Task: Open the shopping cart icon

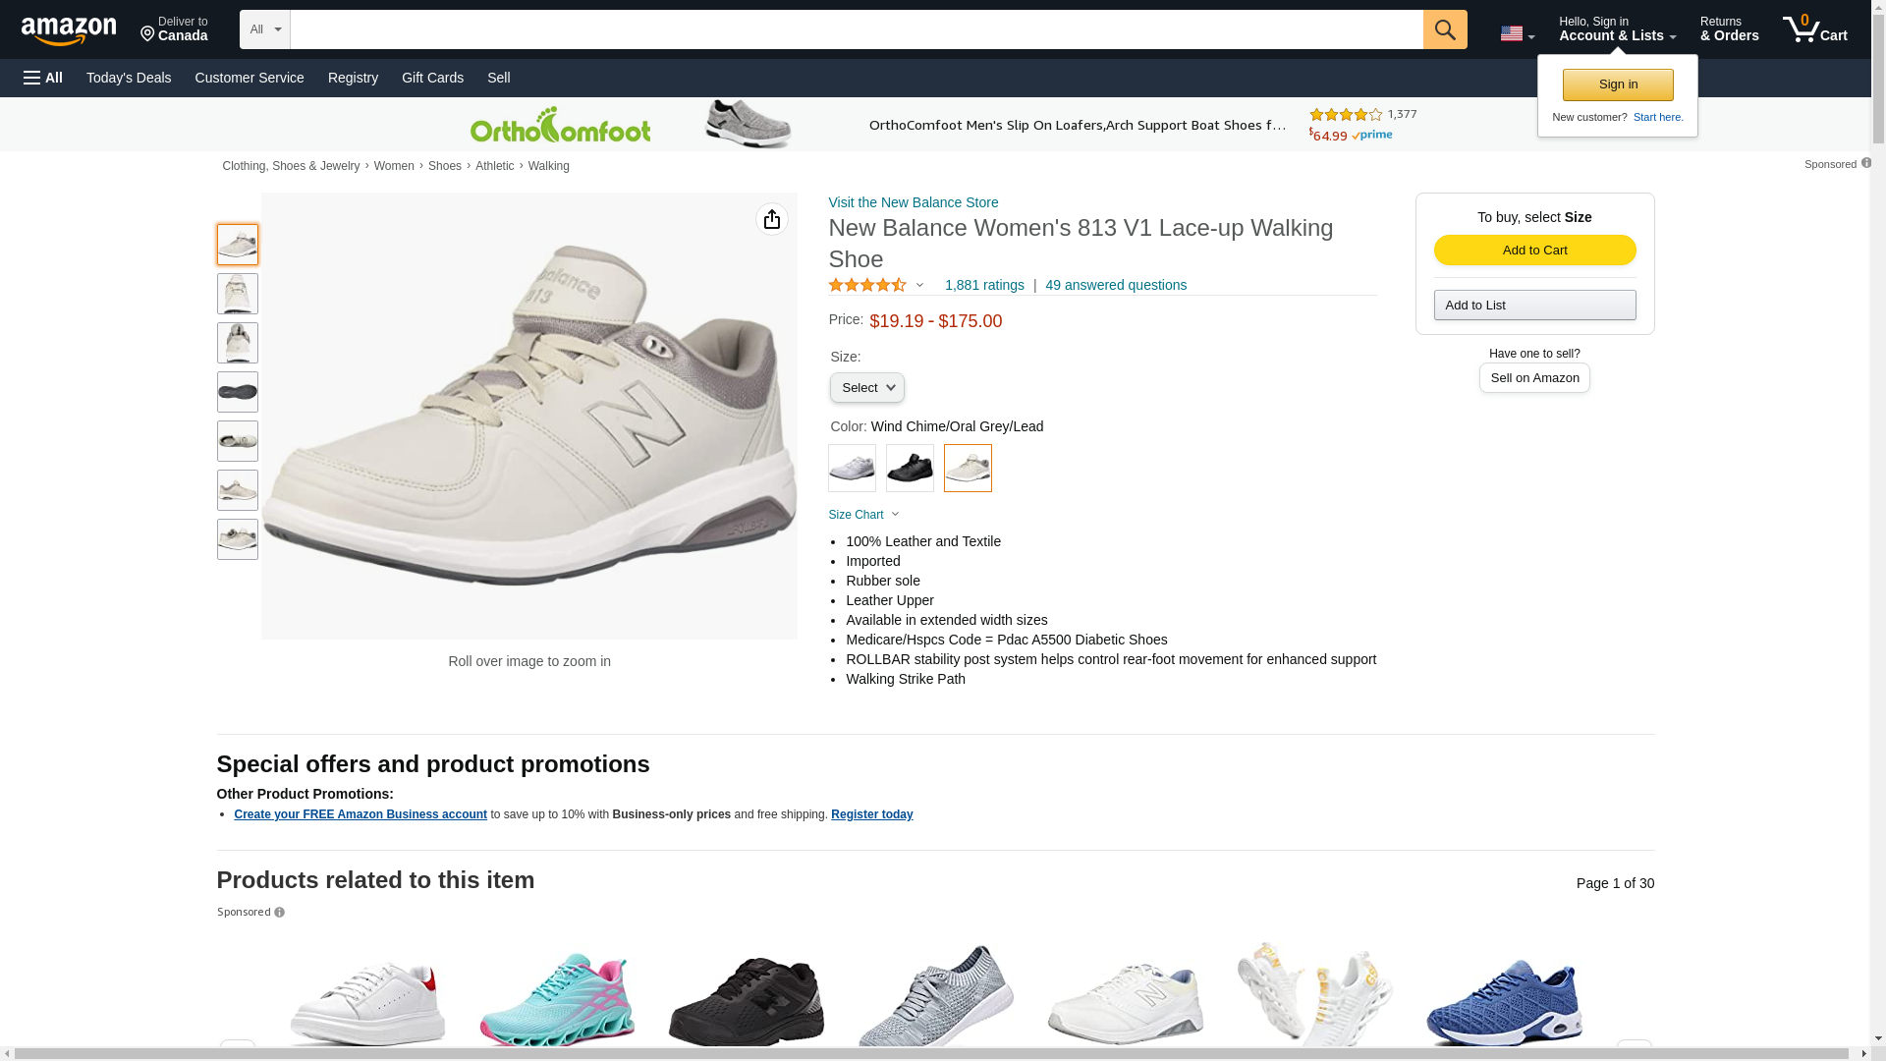Action: pos(1814,28)
